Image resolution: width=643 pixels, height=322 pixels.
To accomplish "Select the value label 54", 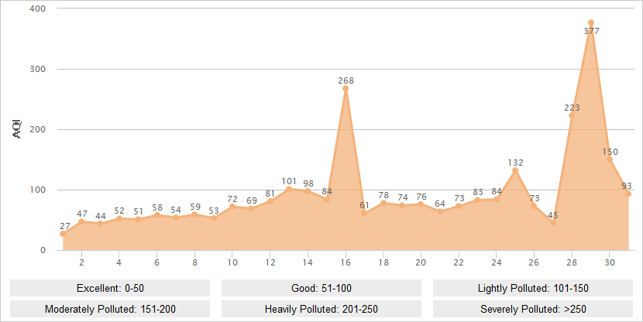I will [176, 210].
